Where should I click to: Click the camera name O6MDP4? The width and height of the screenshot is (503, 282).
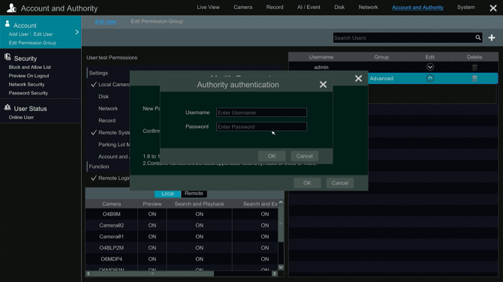pyautogui.click(x=111, y=259)
